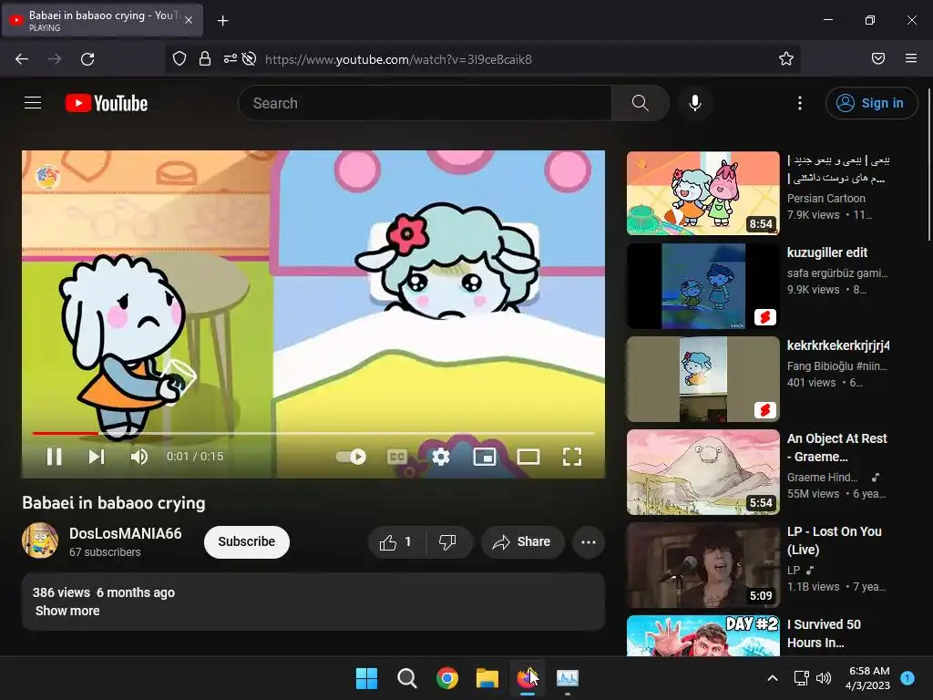This screenshot has width=933, height=700.
Task: Open kuzugiller edit short
Action: pos(702,285)
